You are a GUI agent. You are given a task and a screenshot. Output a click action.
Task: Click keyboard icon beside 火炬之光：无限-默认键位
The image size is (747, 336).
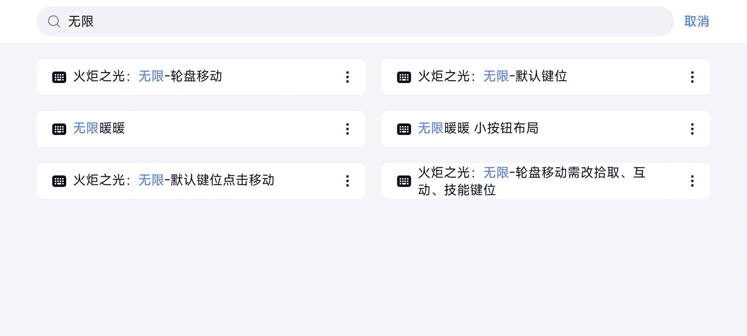[x=404, y=77]
